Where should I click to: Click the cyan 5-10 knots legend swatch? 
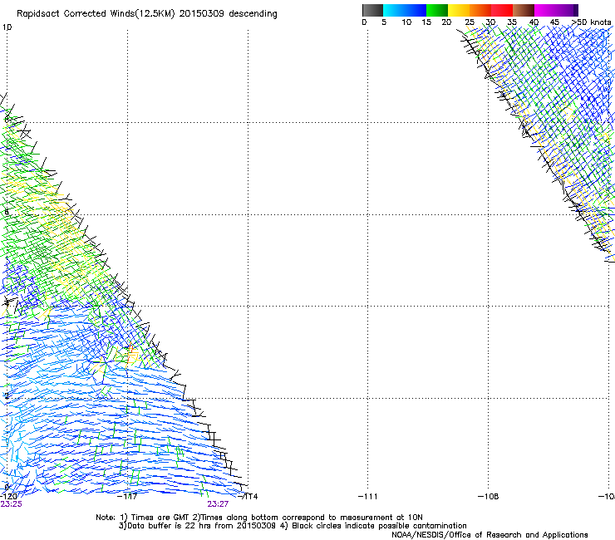(x=394, y=10)
